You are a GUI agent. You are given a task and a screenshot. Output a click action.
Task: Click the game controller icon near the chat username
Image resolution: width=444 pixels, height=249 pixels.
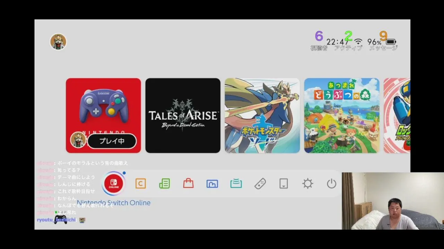61,220
